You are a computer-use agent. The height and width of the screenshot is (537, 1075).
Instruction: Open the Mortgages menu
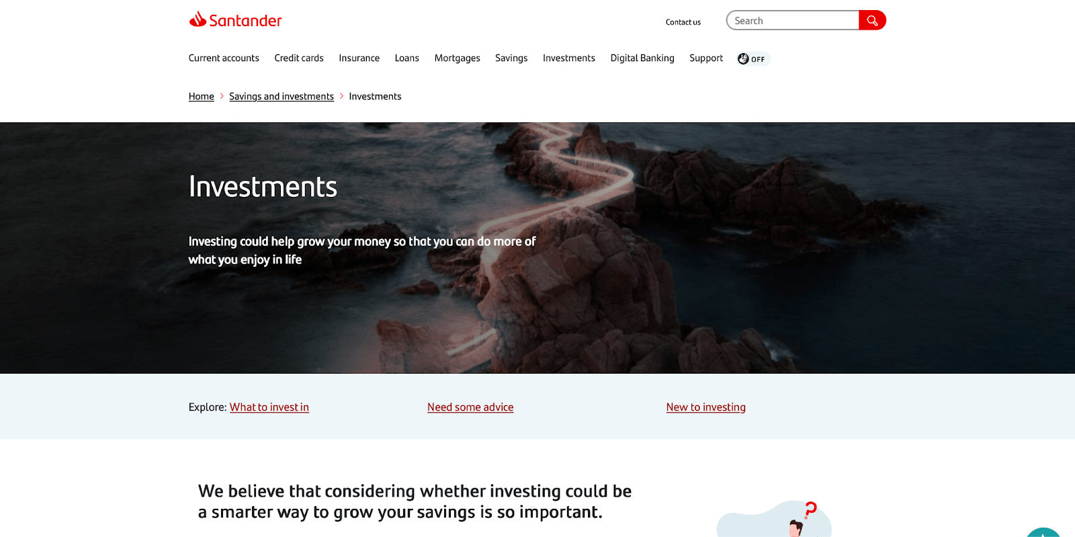pyautogui.click(x=458, y=58)
